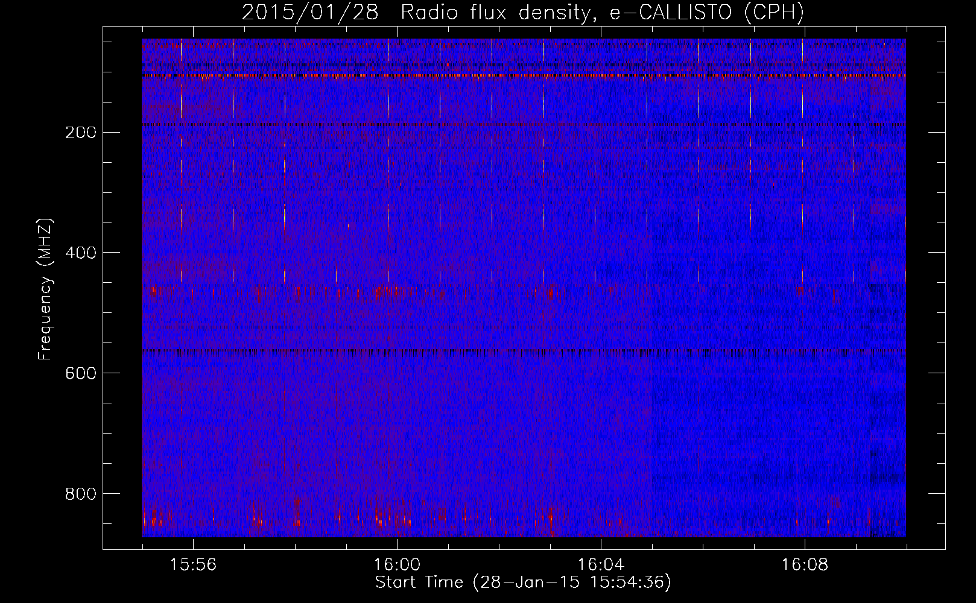Click the 15:56 time tick label
The width and height of the screenshot is (976, 603).
193,565
